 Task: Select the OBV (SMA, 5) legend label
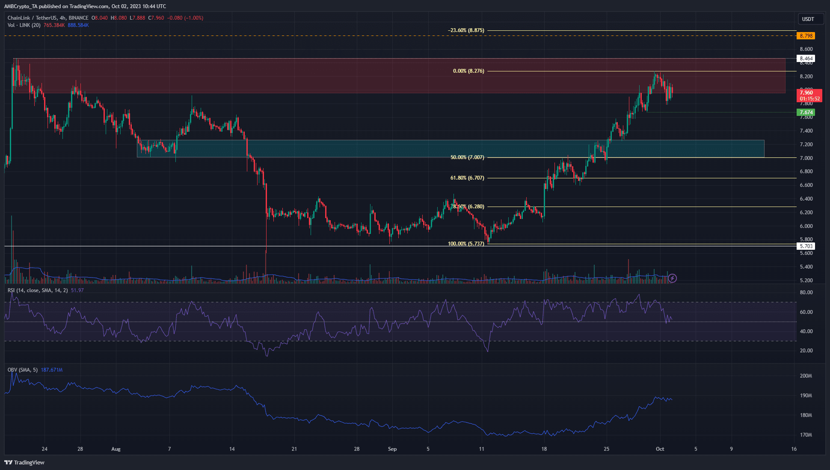tap(23, 370)
